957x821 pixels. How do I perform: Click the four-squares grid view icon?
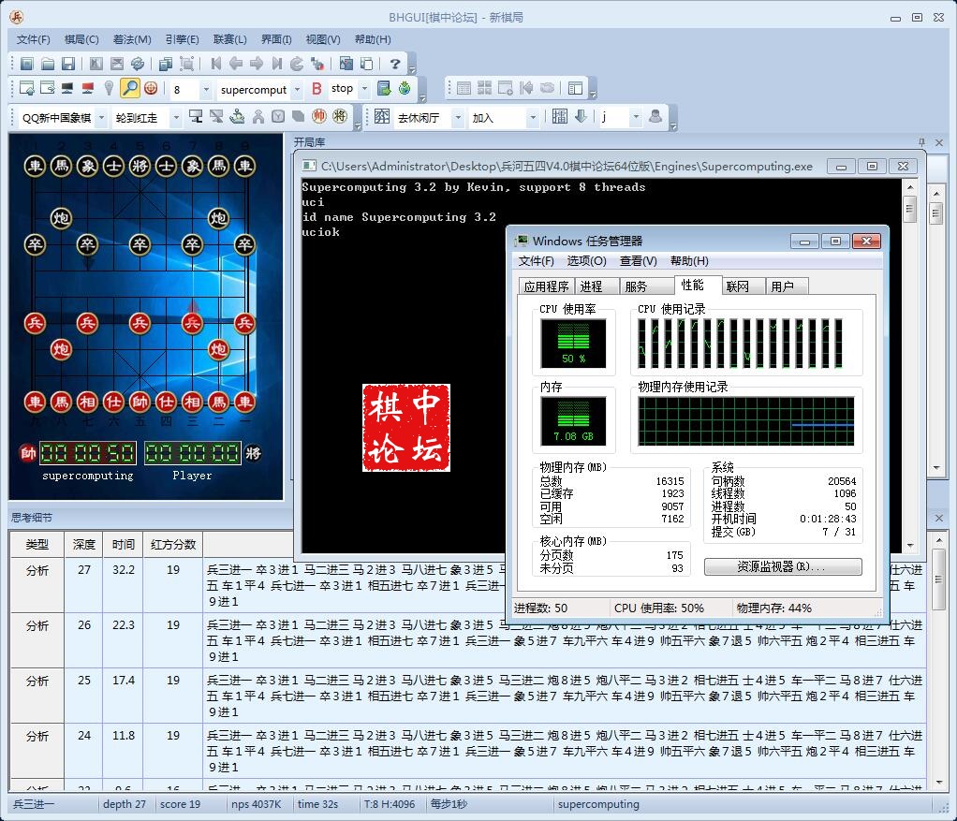484,88
